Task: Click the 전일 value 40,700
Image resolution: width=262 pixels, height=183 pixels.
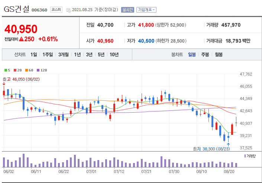Action: pos(105,25)
